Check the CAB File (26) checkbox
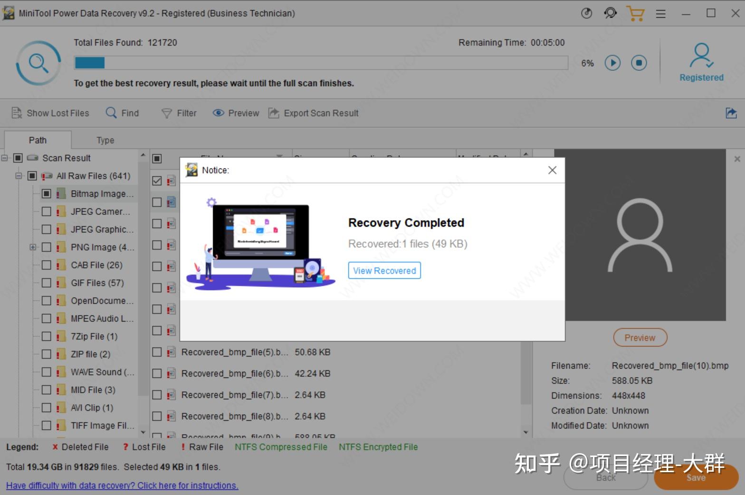The height and width of the screenshot is (495, 745). (46, 265)
